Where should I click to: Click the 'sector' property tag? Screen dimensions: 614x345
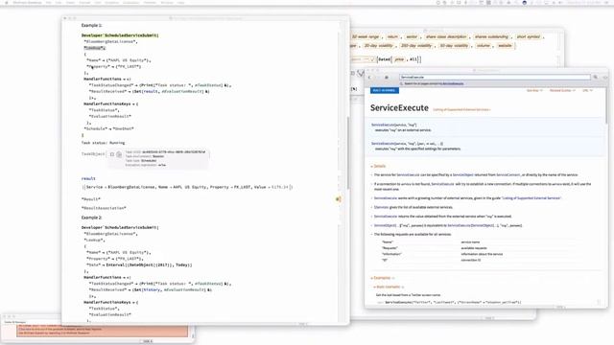pos(412,36)
